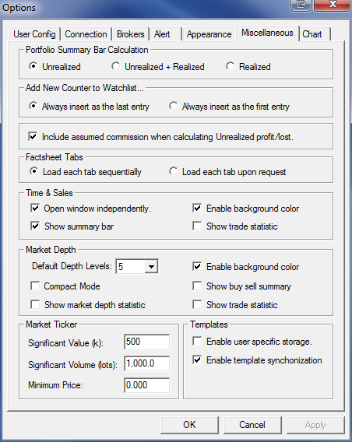Click the title bar export icon button

click(x=301, y=5)
